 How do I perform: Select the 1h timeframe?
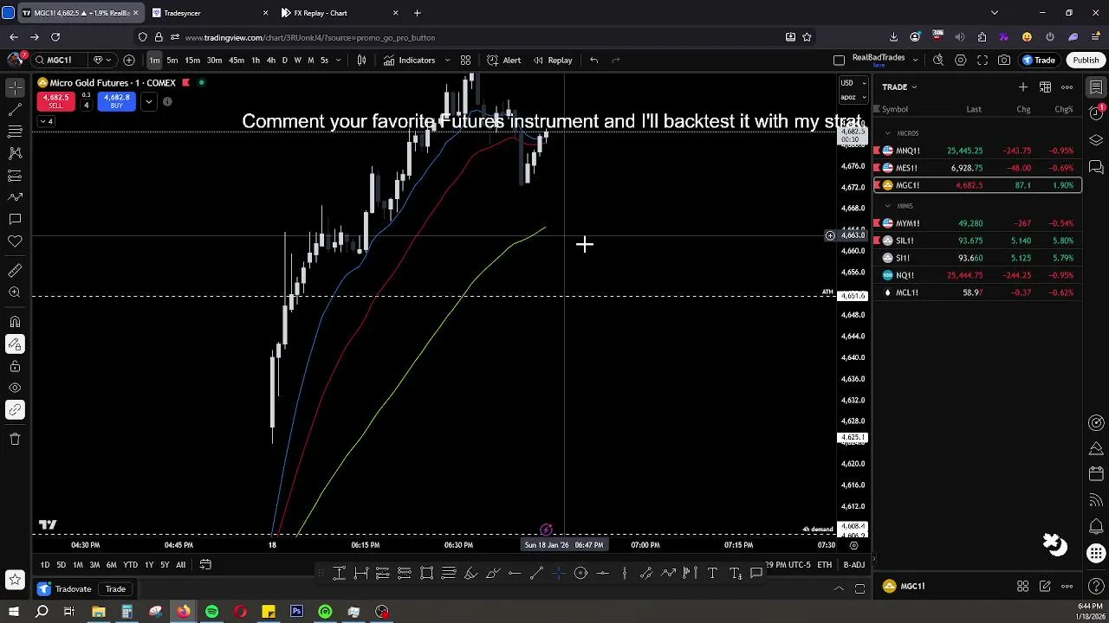click(x=256, y=61)
